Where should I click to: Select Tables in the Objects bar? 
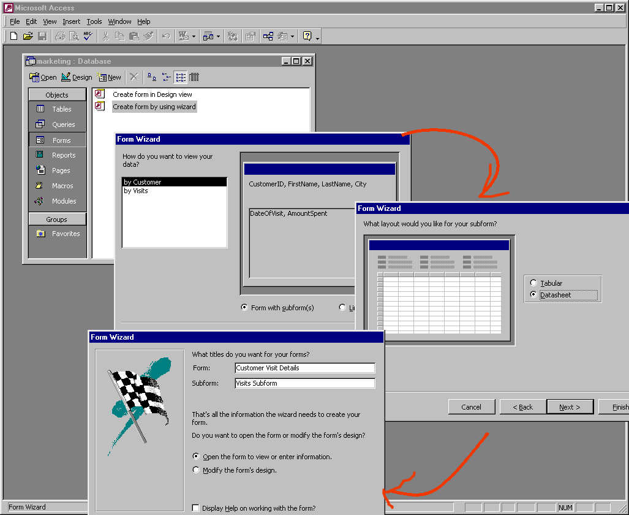pyautogui.click(x=58, y=109)
